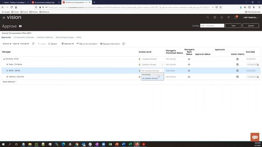
Task: Open the chat assistant bubble
Action: (x=255, y=137)
